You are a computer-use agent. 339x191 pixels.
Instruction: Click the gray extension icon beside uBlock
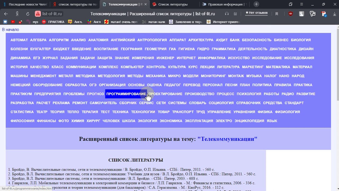tap(301, 14)
